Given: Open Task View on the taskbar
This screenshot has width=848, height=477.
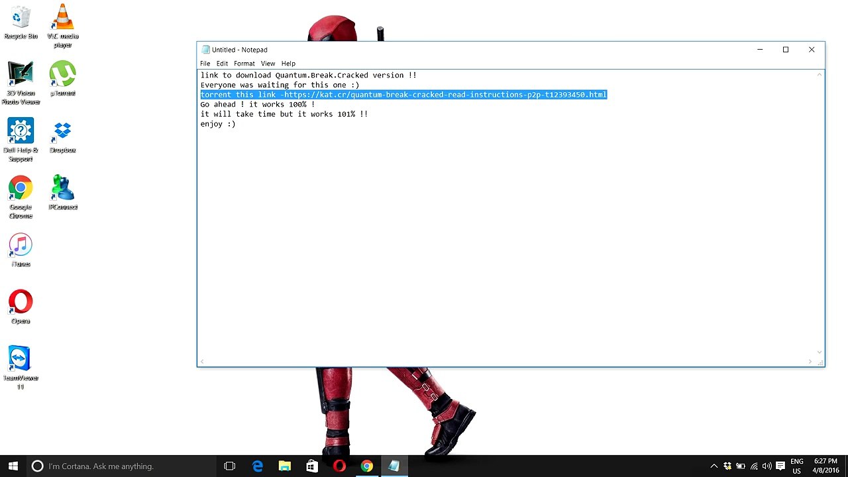Looking at the screenshot, I should (x=230, y=466).
